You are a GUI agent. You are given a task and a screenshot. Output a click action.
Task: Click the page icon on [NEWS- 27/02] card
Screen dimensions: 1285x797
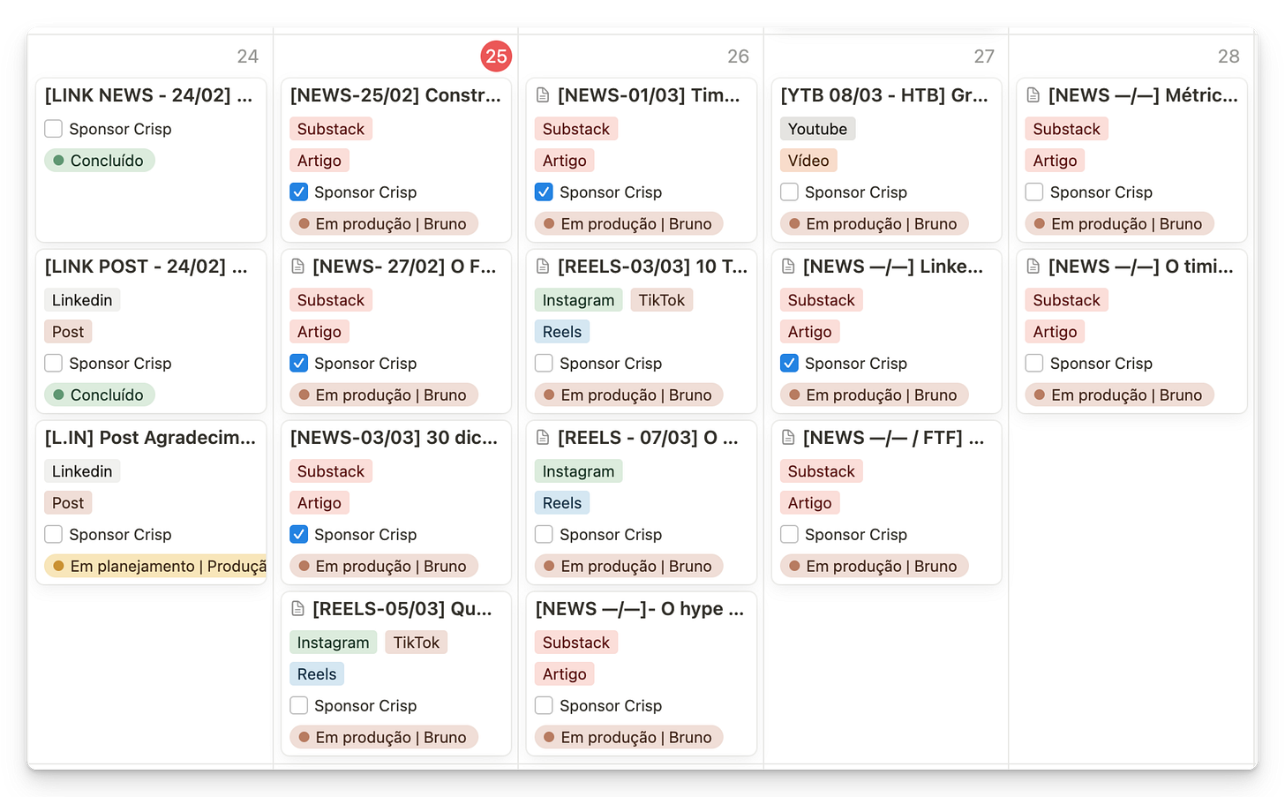297,267
